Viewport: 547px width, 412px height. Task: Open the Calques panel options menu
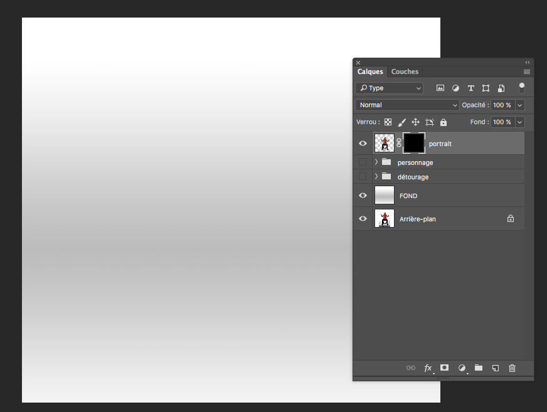(x=527, y=72)
